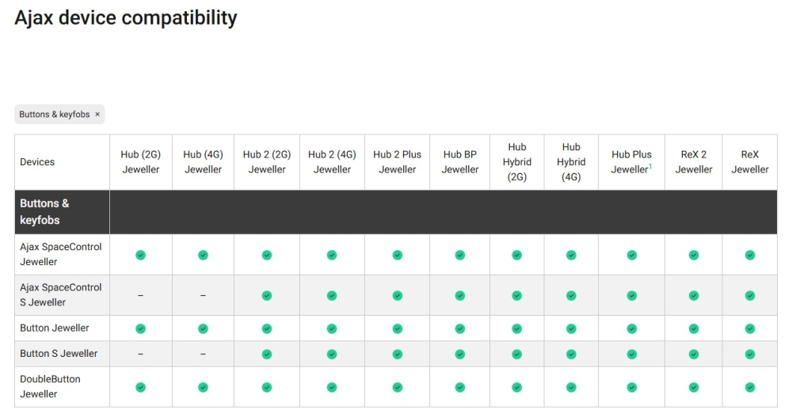Click the Ajax device compatibility page heading
The width and height of the screenshot is (792, 413).
126,17
